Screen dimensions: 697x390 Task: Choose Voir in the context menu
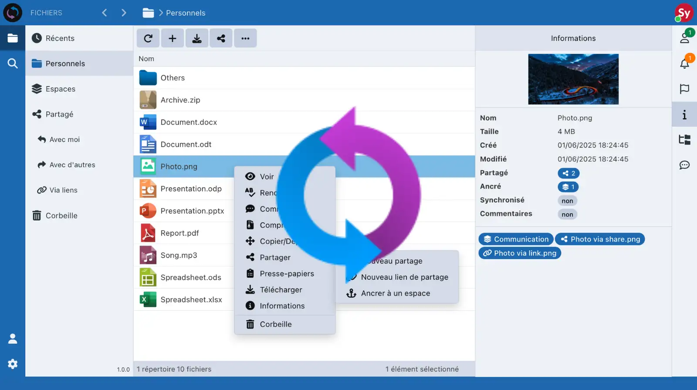[x=284, y=176]
